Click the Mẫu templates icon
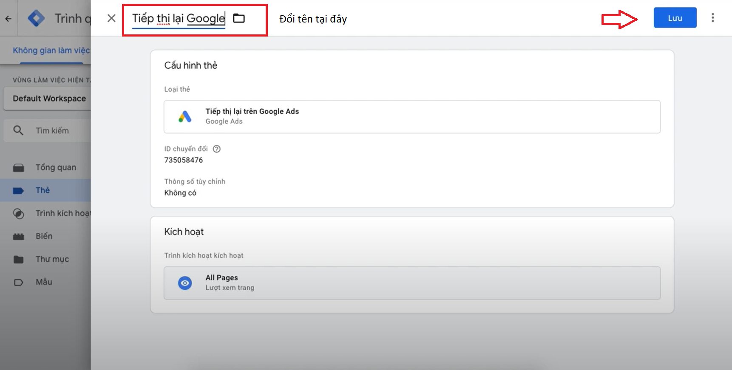Screen dimensions: 732x370 (18, 282)
